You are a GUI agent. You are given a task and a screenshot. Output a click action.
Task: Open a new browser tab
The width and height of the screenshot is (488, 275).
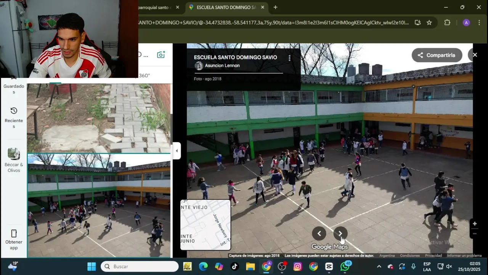coord(275,7)
